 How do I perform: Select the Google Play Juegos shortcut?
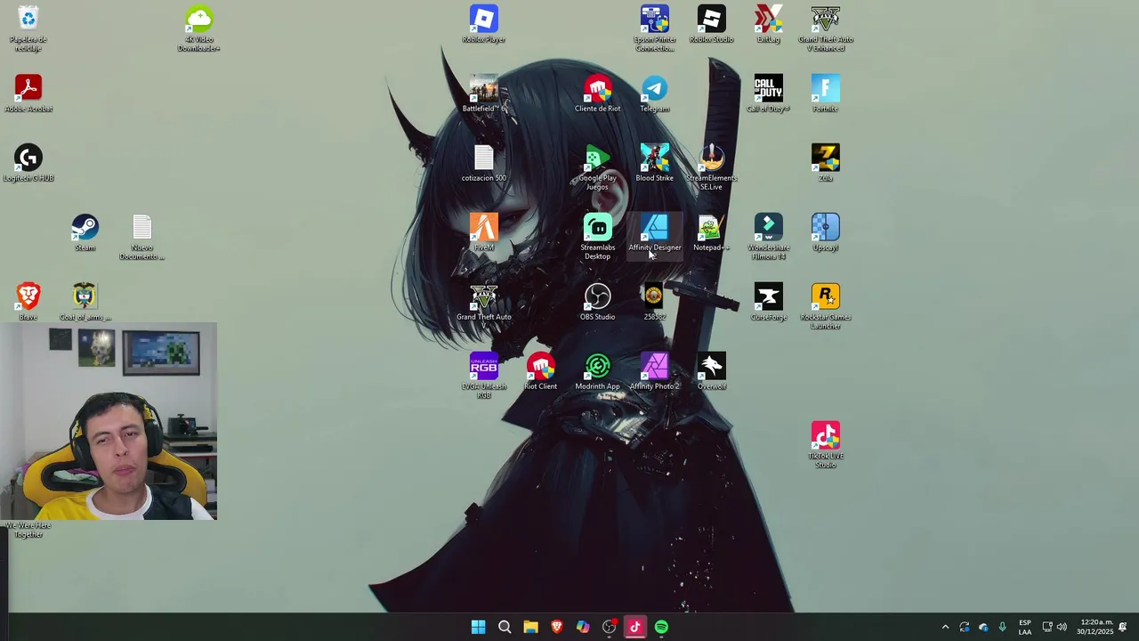598,167
